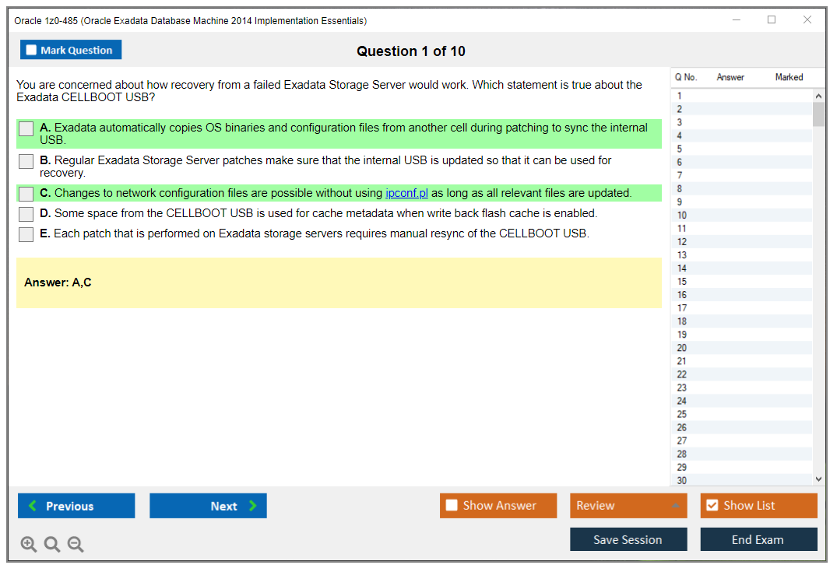Click the zoom in magnifier icon
This screenshot has width=837, height=572.
tap(29, 545)
